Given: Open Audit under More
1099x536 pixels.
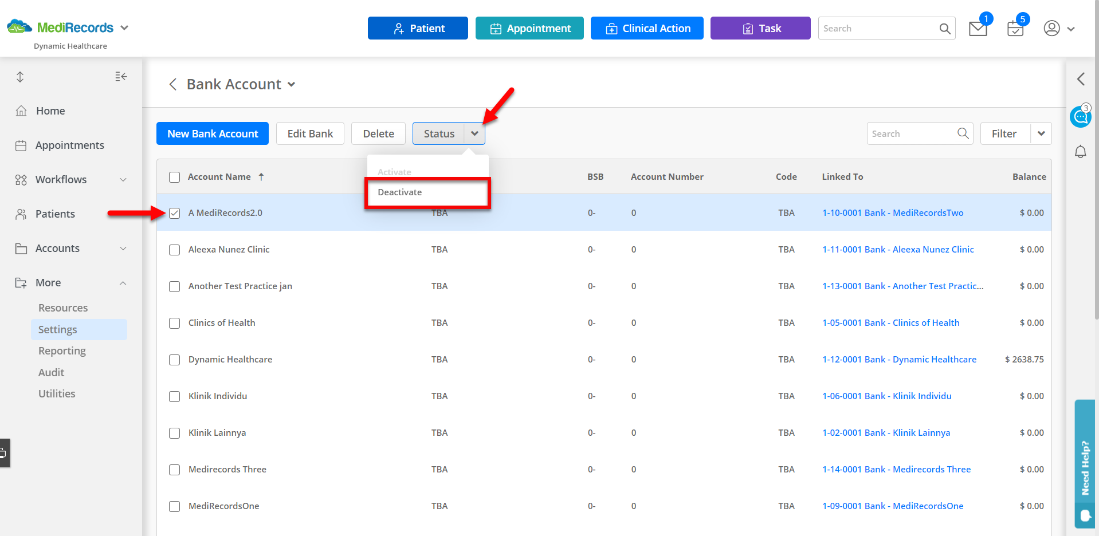Looking at the screenshot, I should tap(52, 373).
